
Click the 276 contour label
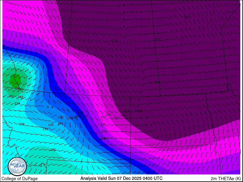tap(85, 116)
